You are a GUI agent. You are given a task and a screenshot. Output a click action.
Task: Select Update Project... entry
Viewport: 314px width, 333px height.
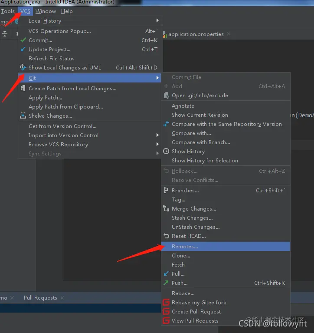click(90, 49)
